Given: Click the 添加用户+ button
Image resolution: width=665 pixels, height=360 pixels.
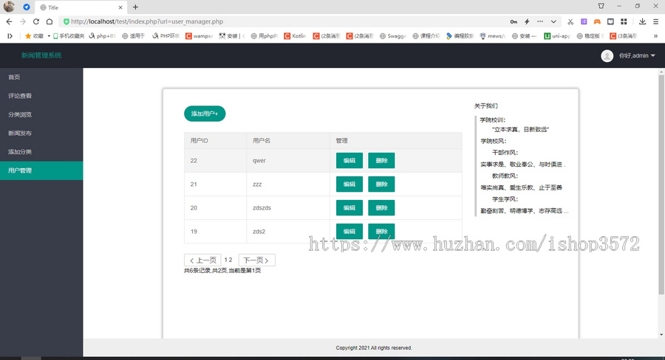Looking at the screenshot, I should (205, 114).
